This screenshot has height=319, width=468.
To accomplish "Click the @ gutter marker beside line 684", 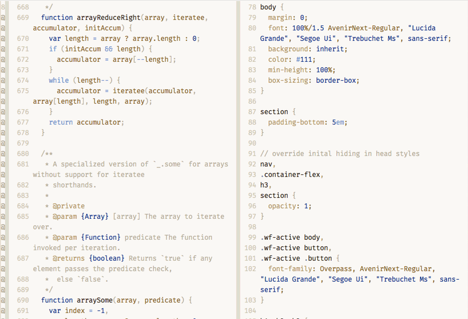I will pyautogui.click(x=2, y=206).
